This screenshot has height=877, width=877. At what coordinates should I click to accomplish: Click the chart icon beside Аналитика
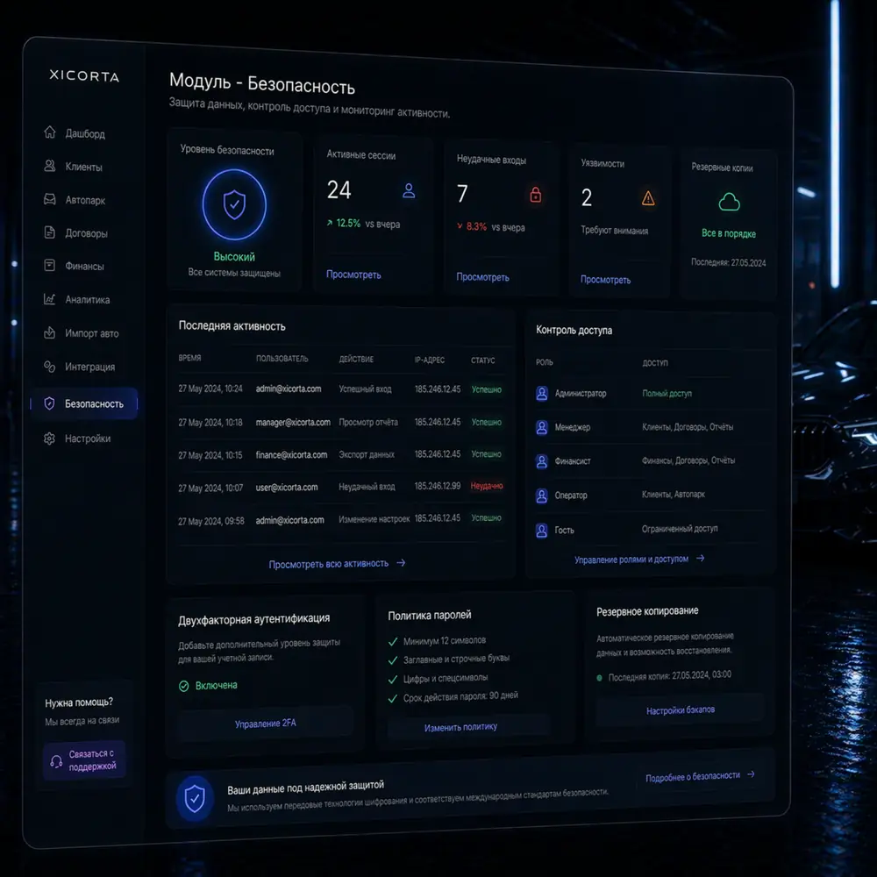coord(50,299)
